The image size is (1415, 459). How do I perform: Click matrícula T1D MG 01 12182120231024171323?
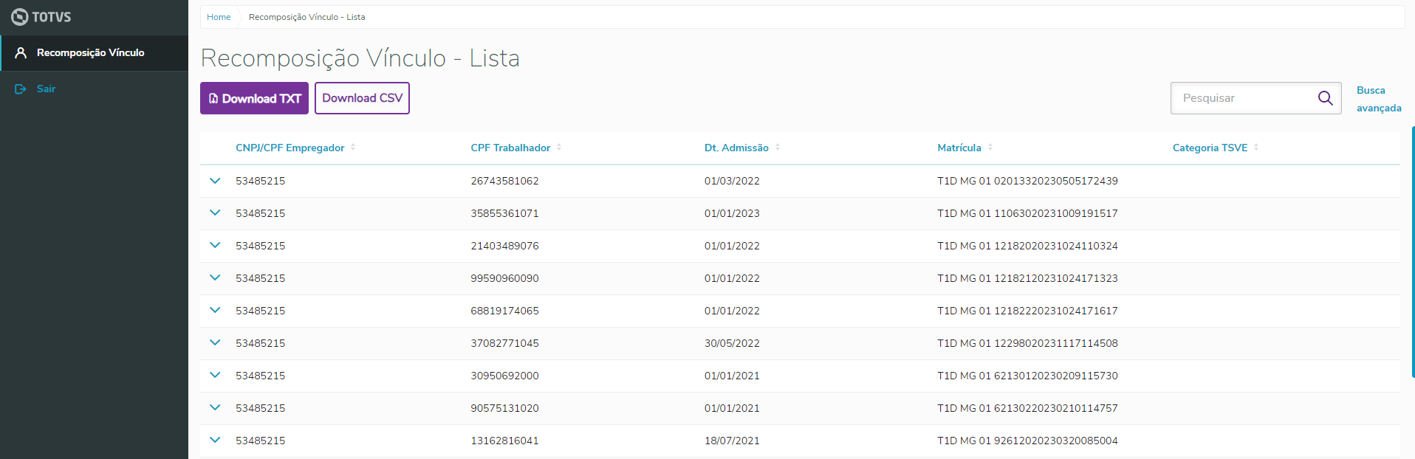point(1027,278)
